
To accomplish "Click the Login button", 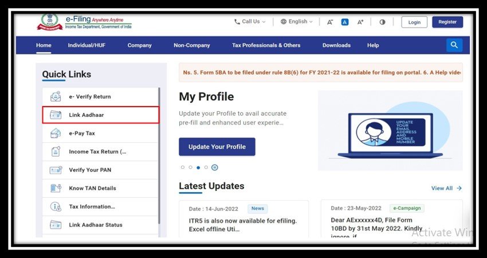I will [414, 22].
